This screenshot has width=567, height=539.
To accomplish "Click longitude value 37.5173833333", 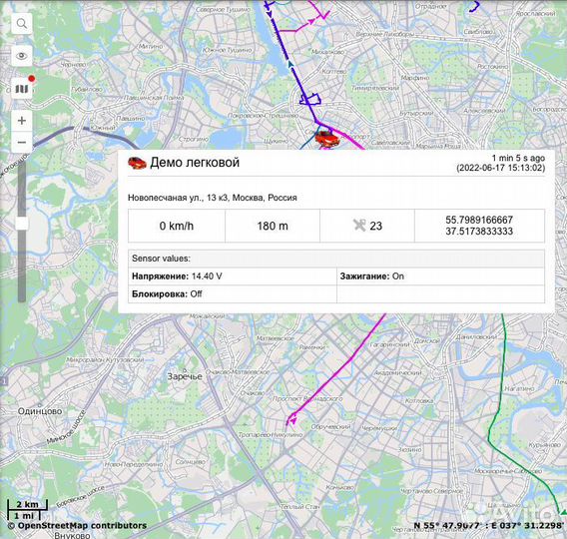I will tap(479, 232).
